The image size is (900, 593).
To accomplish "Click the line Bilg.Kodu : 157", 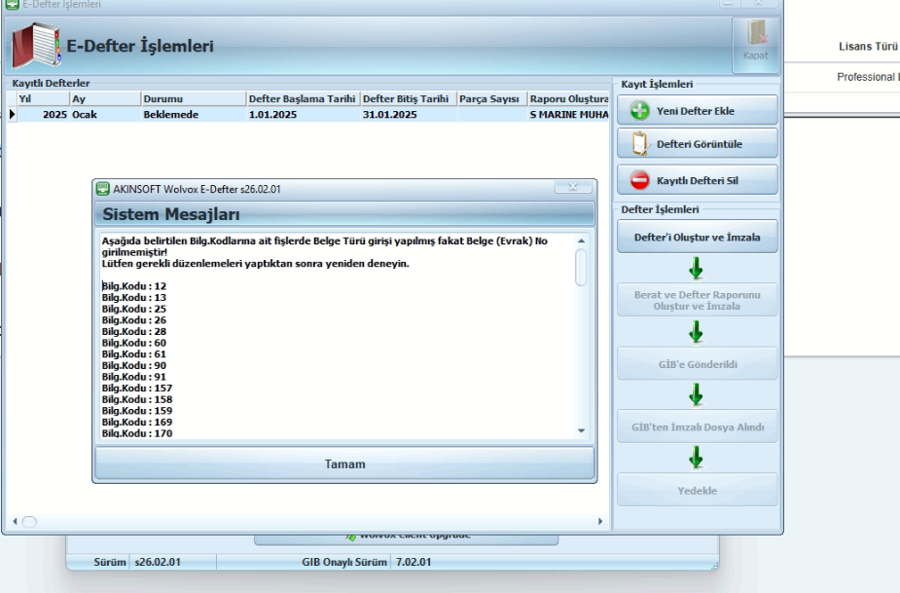I will [x=137, y=389].
